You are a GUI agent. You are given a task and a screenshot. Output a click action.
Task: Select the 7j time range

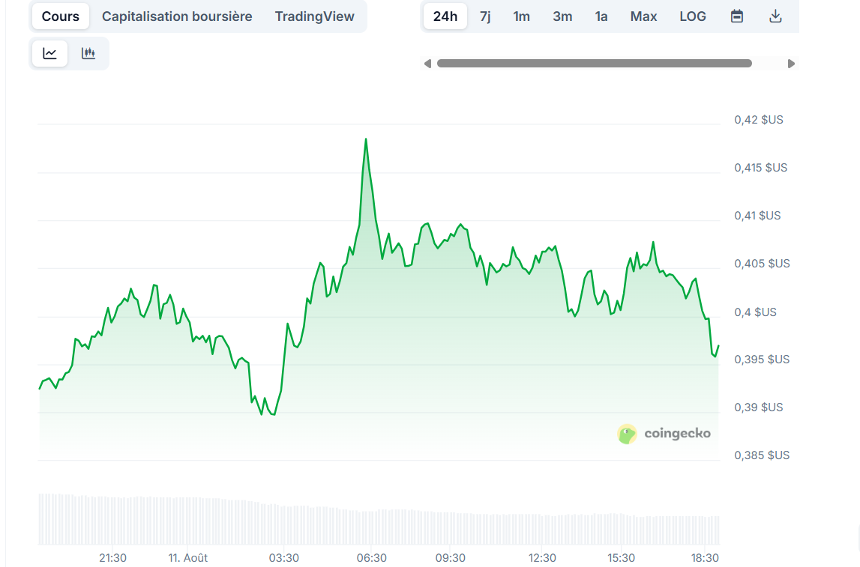coord(484,16)
